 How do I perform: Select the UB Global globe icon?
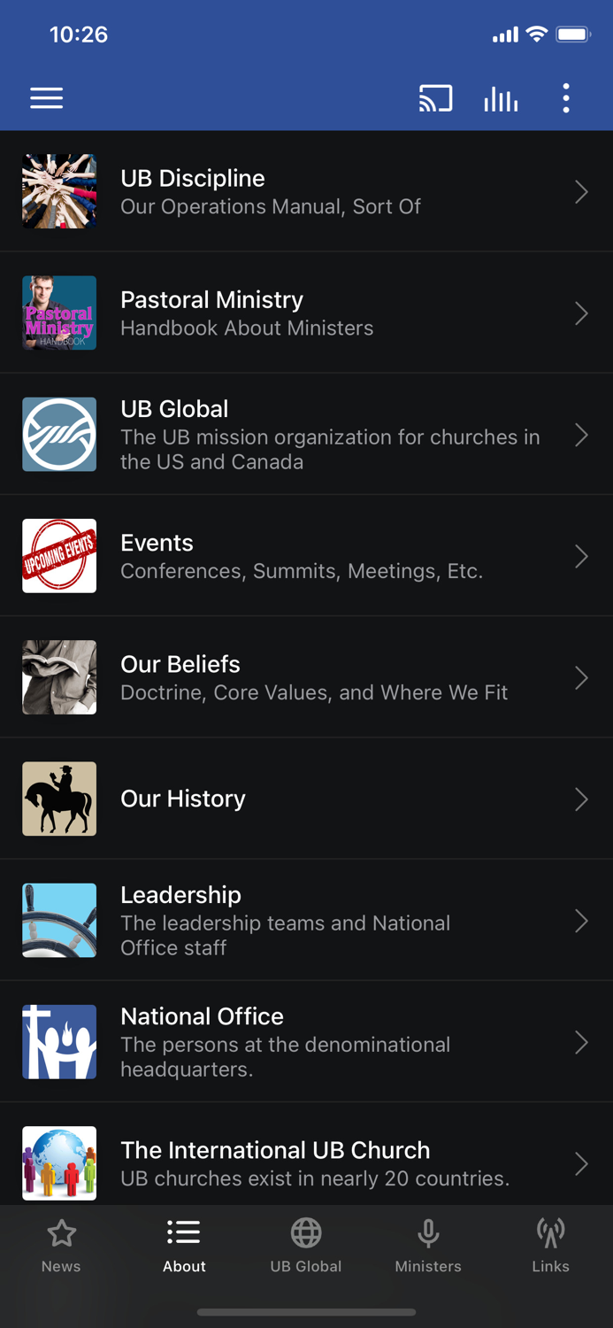(306, 1231)
